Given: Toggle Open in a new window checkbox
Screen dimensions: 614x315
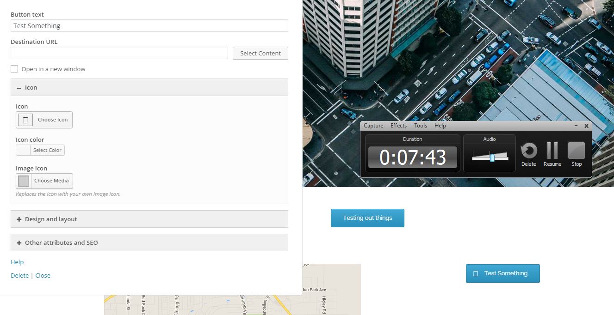Looking at the screenshot, I should pos(14,69).
